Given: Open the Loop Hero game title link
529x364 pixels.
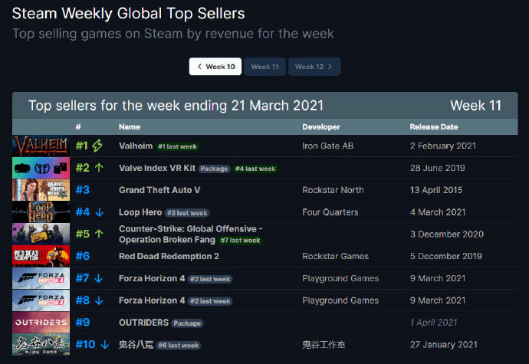Looking at the screenshot, I should pyautogui.click(x=139, y=212).
